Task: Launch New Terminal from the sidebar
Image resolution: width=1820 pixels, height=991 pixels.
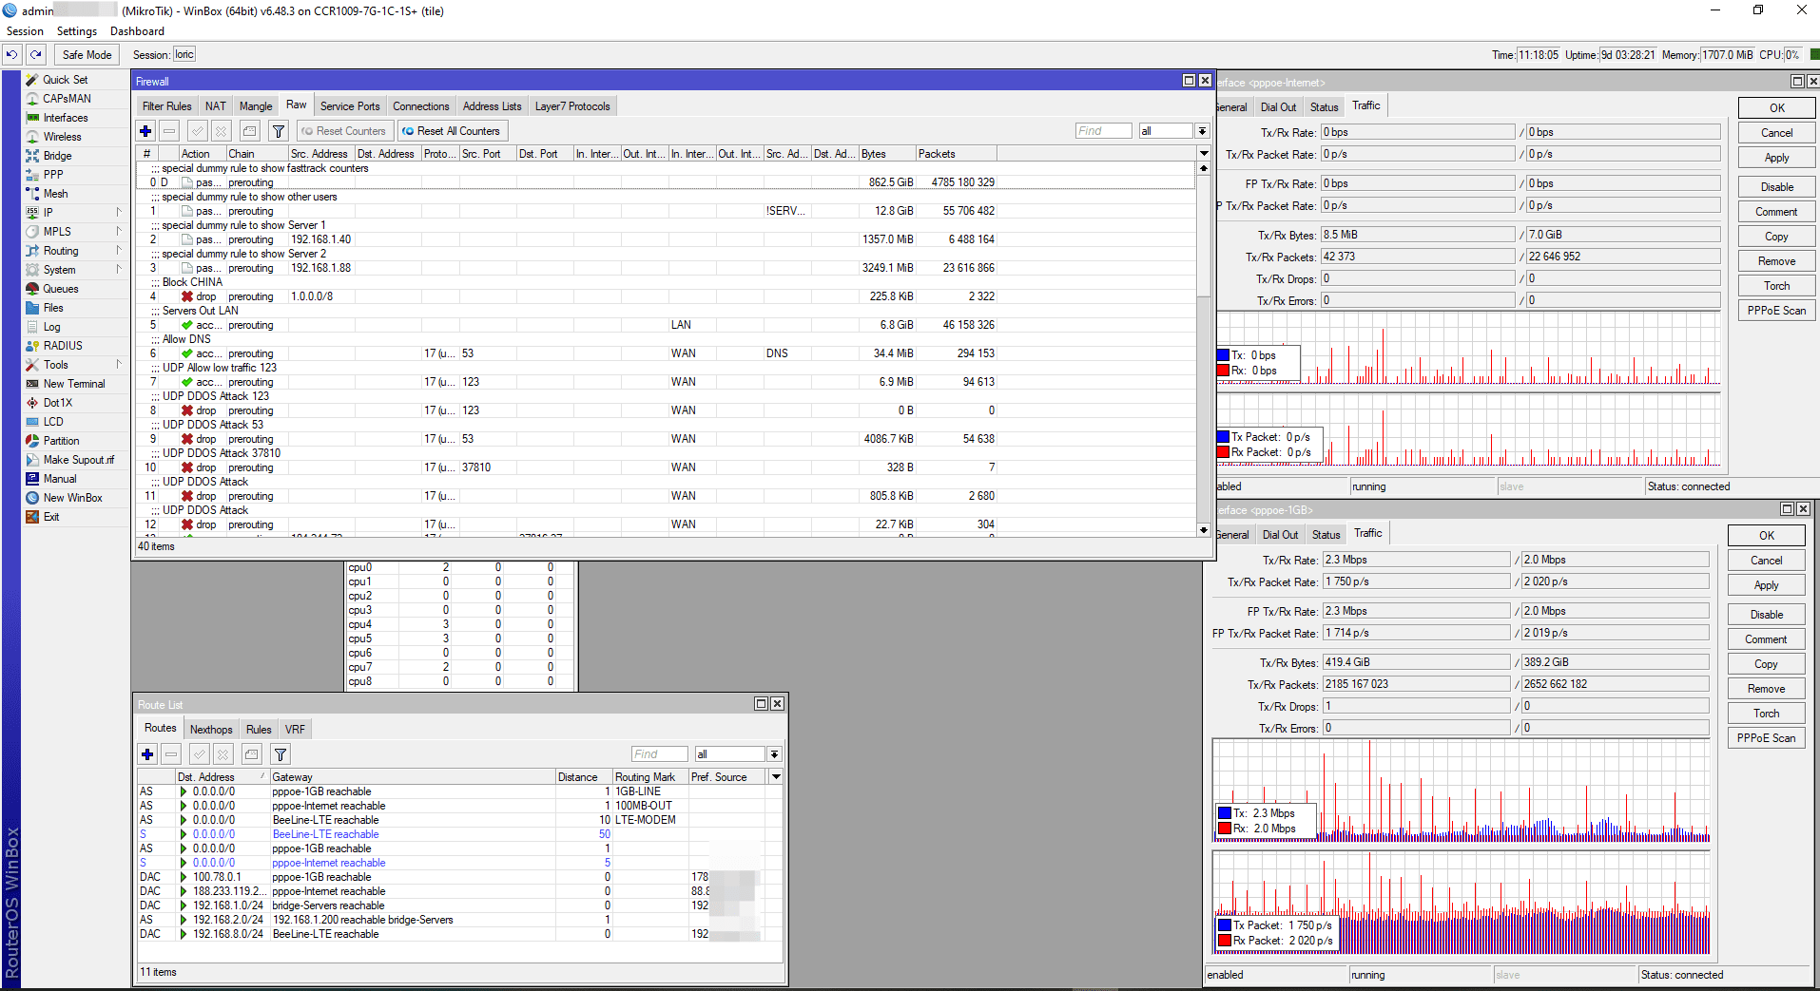Action: coord(73,384)
